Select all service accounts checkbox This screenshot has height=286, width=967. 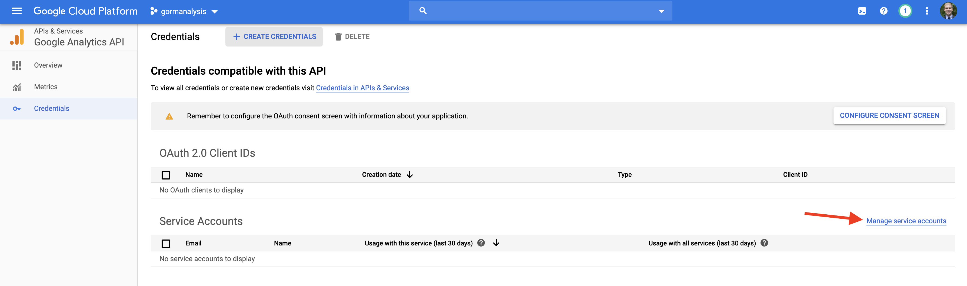click(x=166, y=244)
